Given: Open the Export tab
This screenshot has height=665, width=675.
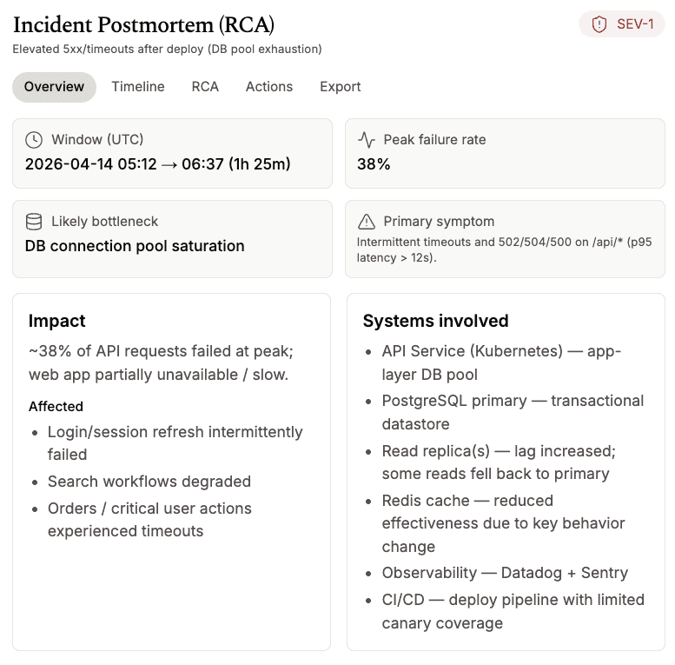Looking at the screenshot, I should pyautogui.click(x=341, y=87).
